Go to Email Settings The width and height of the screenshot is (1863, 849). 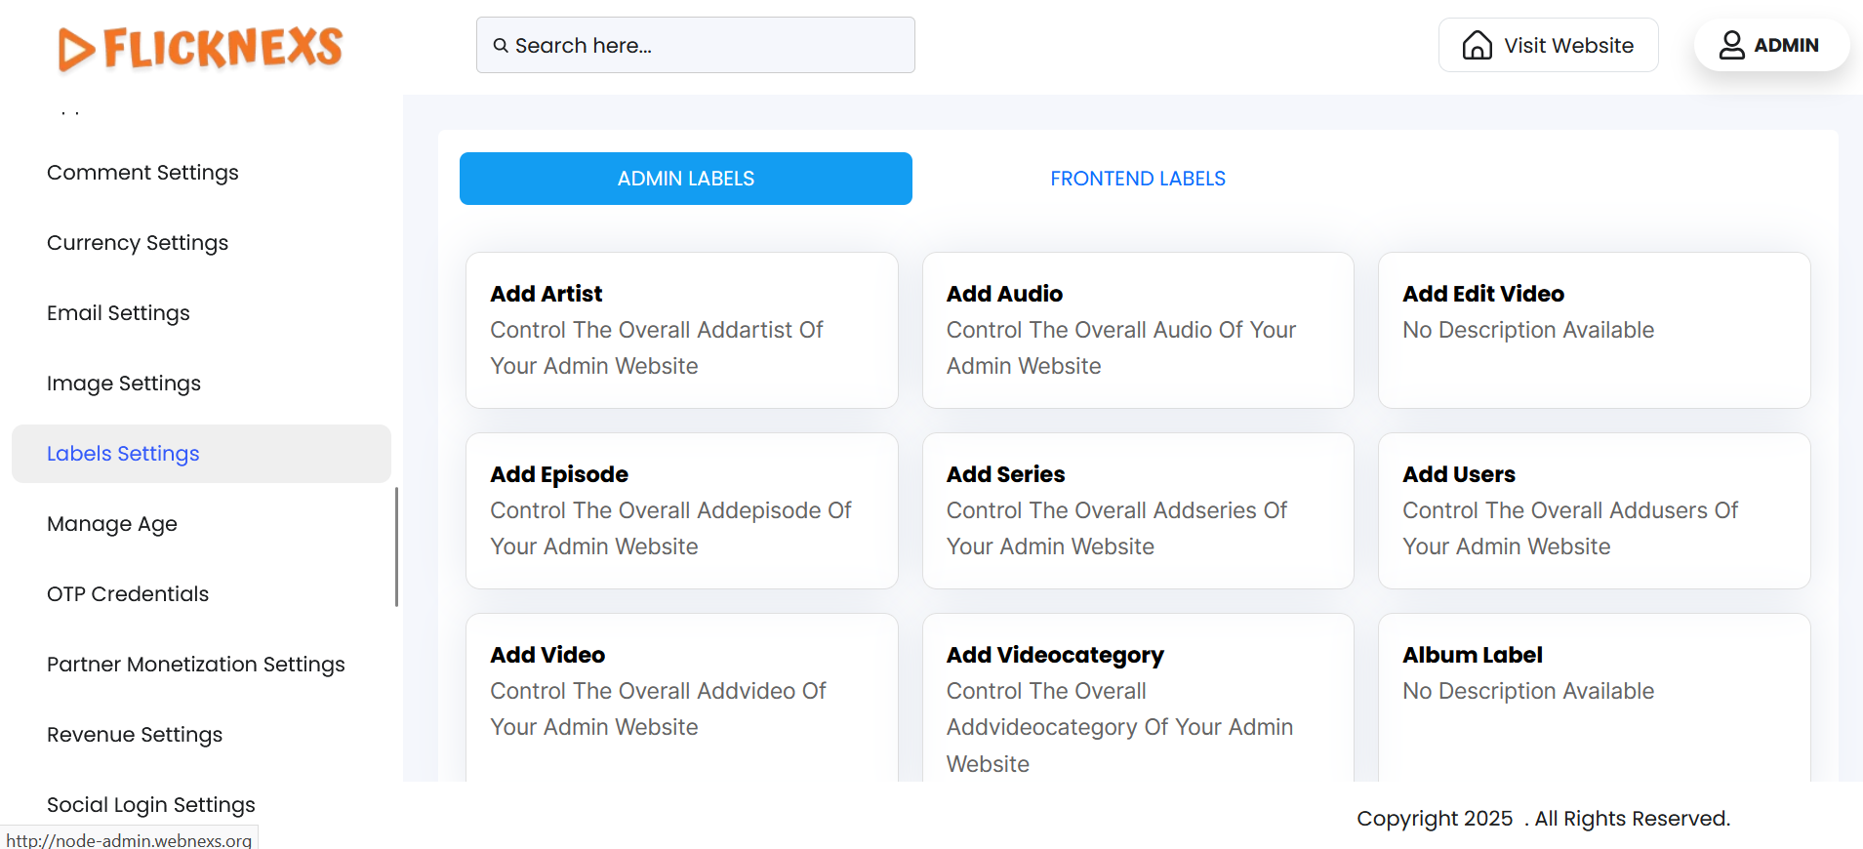[118, 313]
